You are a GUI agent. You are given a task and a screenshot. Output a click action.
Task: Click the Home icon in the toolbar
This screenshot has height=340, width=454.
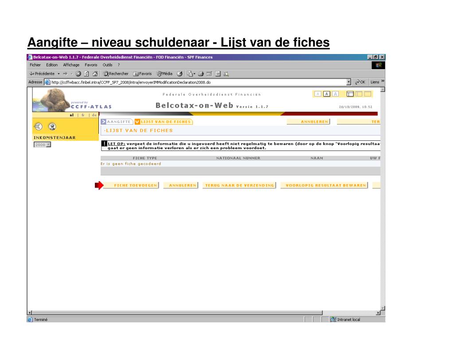pyautogui.click(x=95, y=74)
